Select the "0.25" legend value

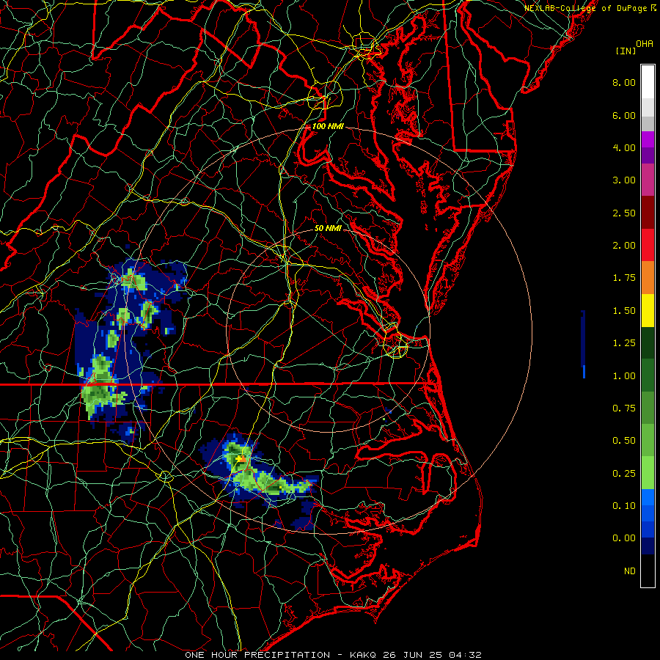pyautogui.click(x=624, y=474)
